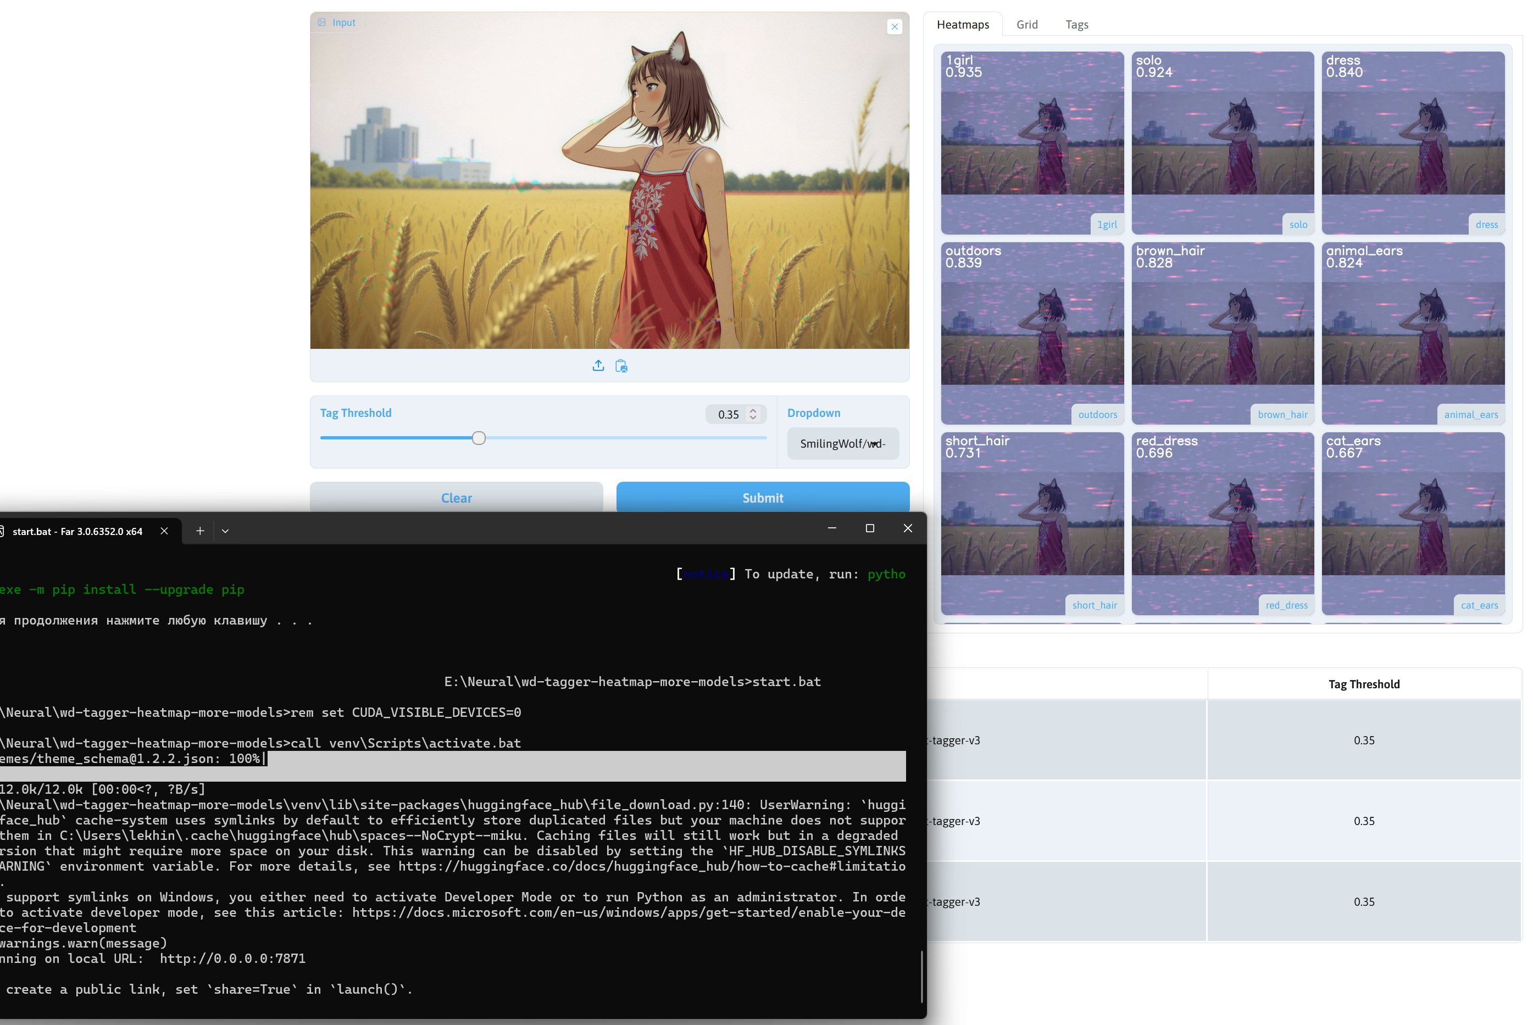
Task: Click the paste from clipboard icon
Action: pyautogui.click(x=621, y=366)
